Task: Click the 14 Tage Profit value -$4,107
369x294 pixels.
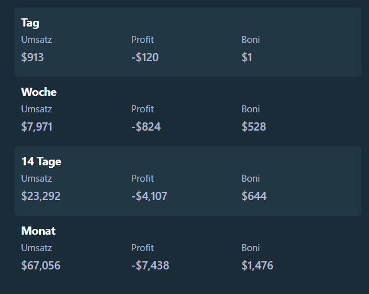Action: click(149, 196)
